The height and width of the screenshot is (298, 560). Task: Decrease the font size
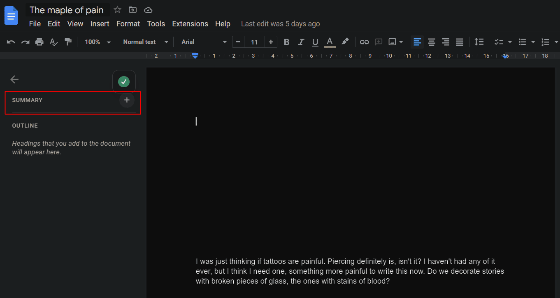(x=238, y=42)
